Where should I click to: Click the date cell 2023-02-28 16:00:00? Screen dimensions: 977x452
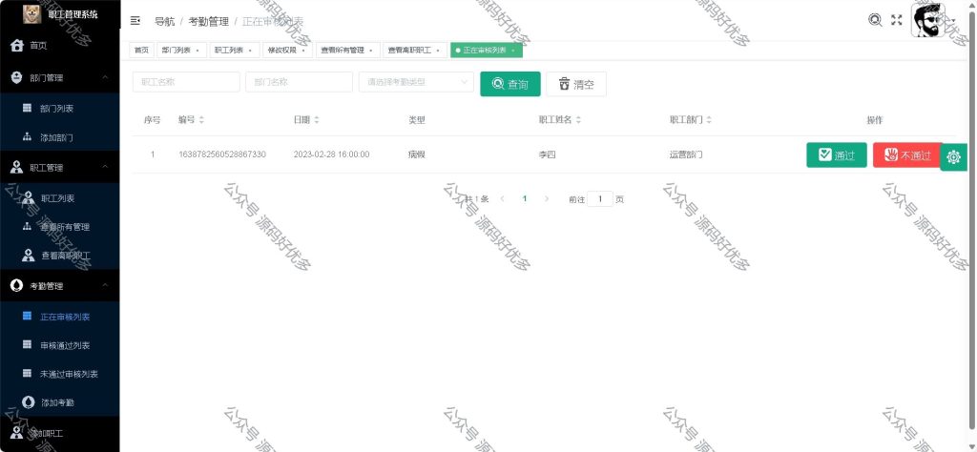point(331,154)
